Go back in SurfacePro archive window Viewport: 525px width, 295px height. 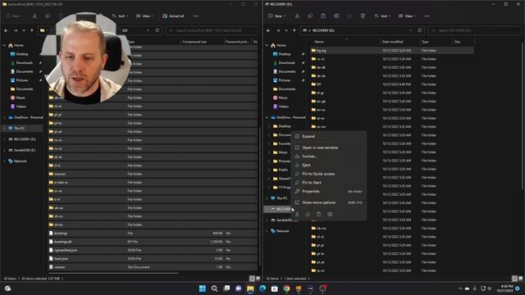[x=6, y=30]
